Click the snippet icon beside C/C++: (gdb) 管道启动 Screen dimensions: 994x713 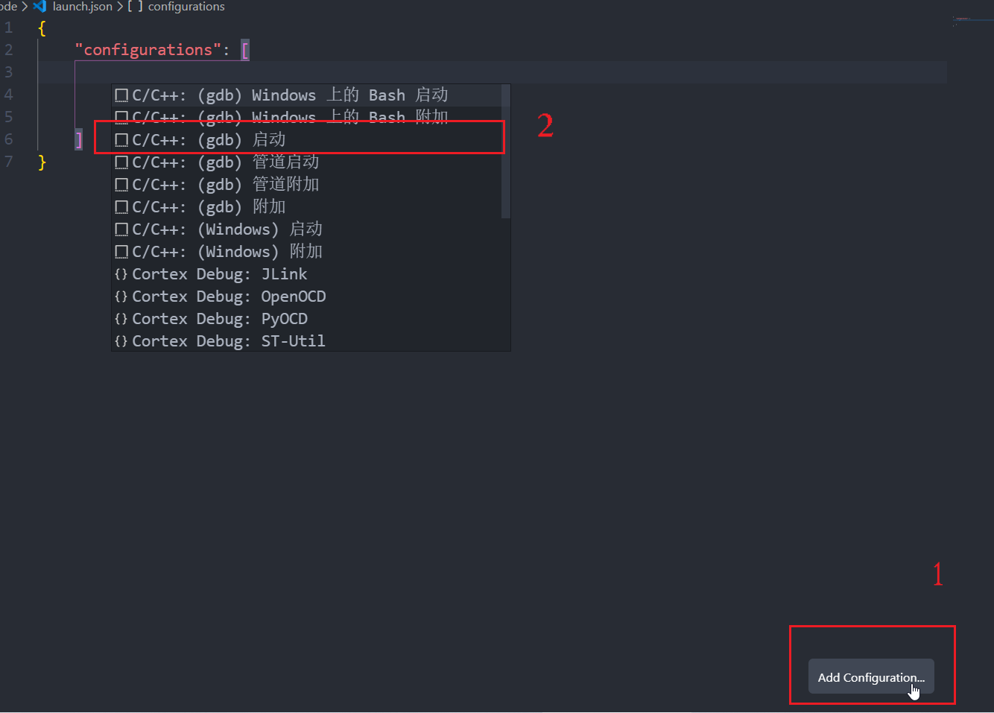(121, 162)
